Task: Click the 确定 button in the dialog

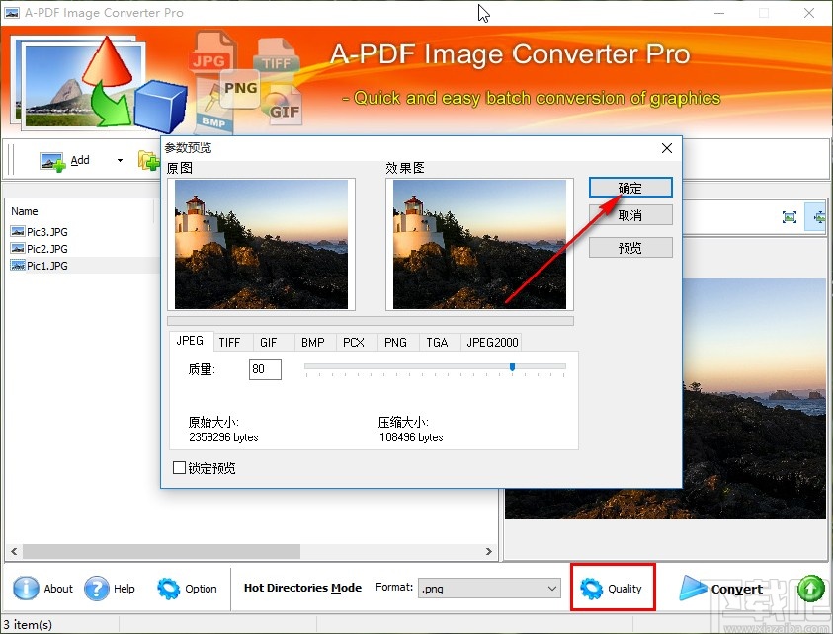Action: tap(630, 187)
